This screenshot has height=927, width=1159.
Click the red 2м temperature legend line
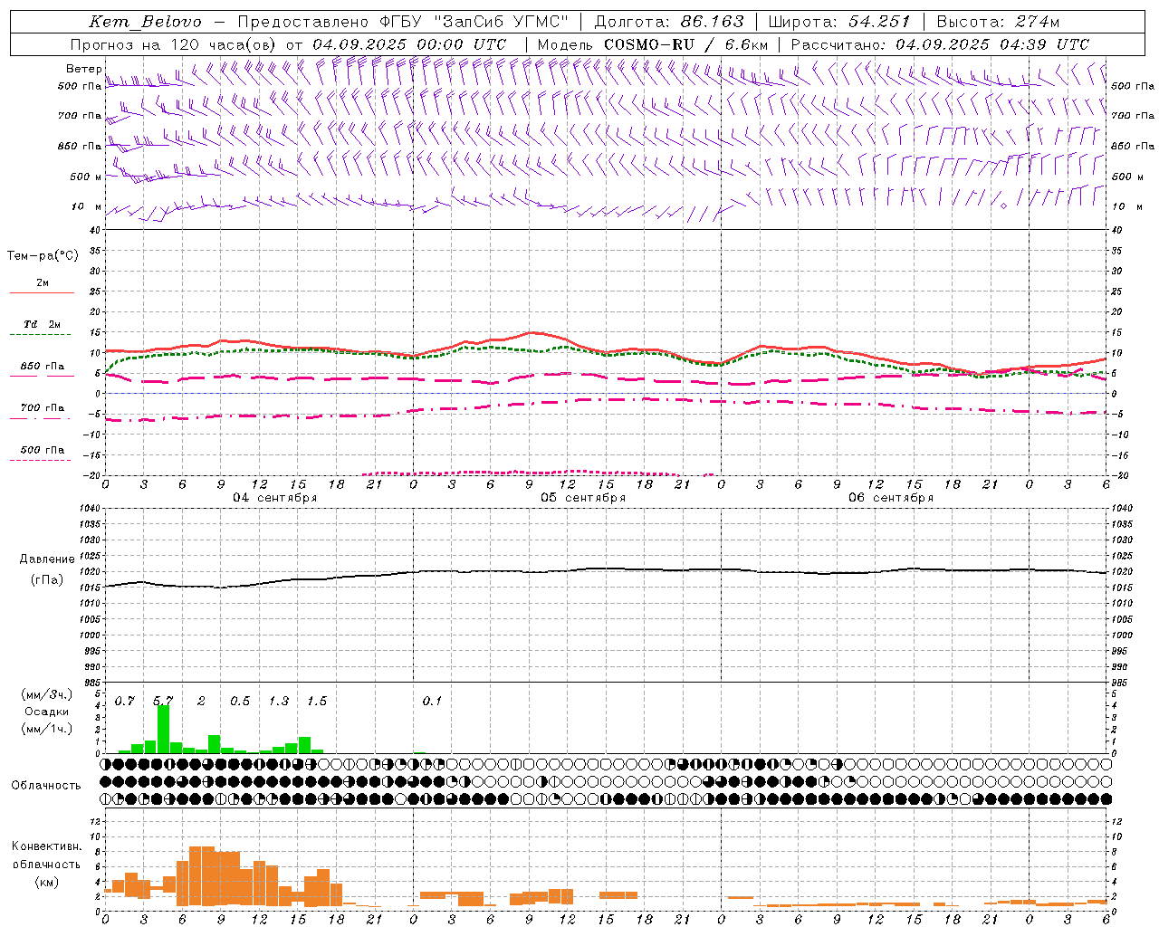[42, 291]
